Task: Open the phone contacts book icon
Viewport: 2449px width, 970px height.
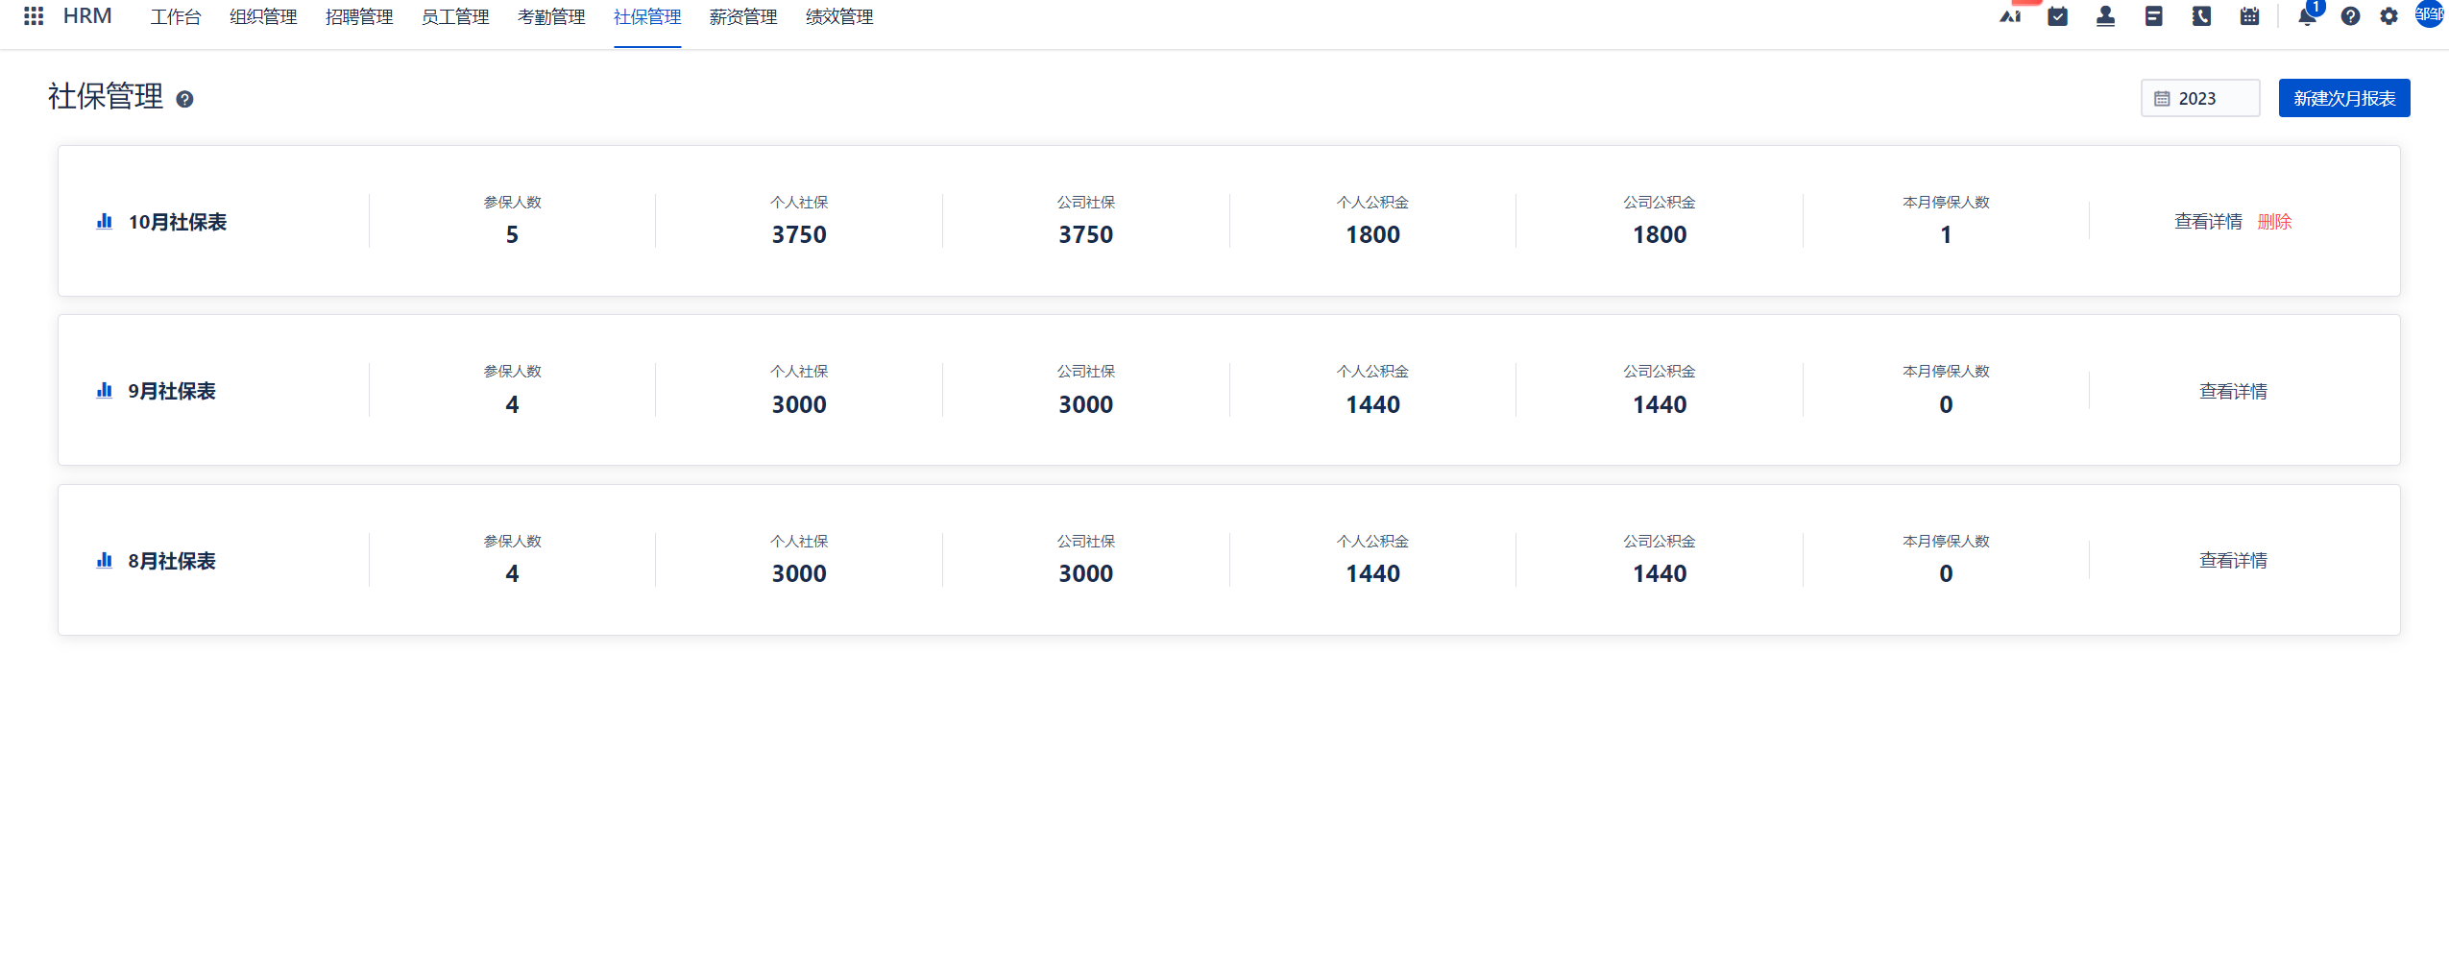Action: (2201, 16)
